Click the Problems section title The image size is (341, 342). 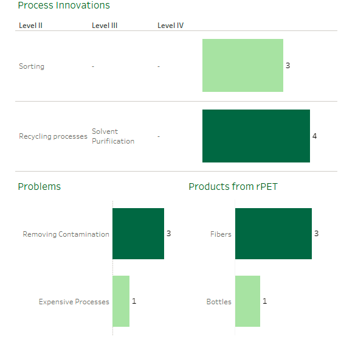(x=40, y=186)
